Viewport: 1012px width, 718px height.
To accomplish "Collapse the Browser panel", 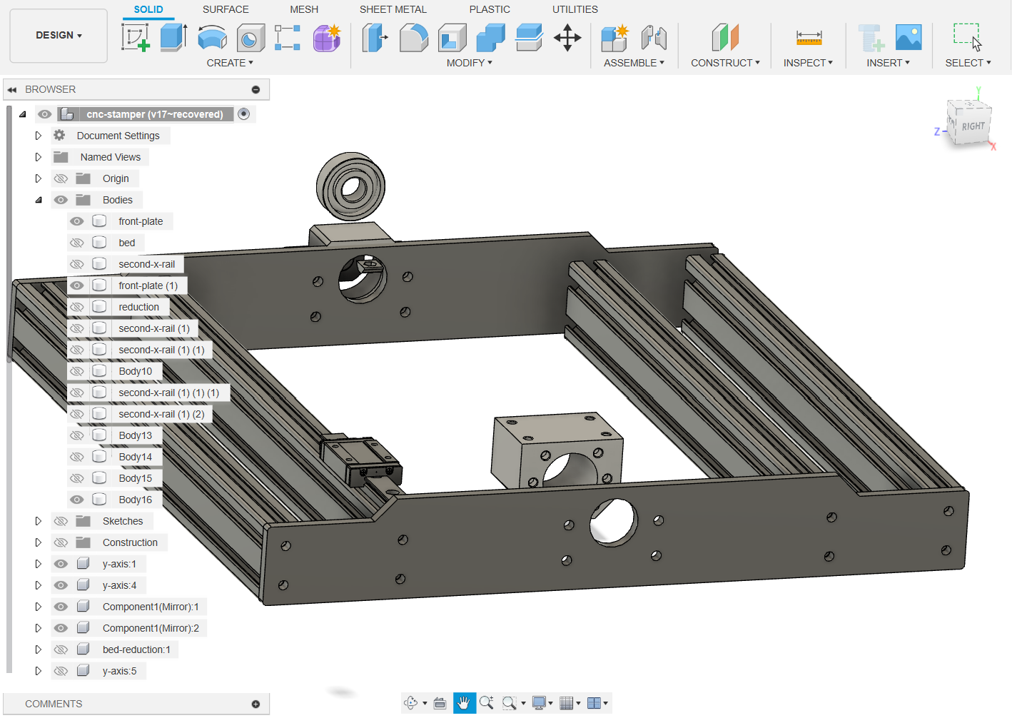I will tap(11, 89).
